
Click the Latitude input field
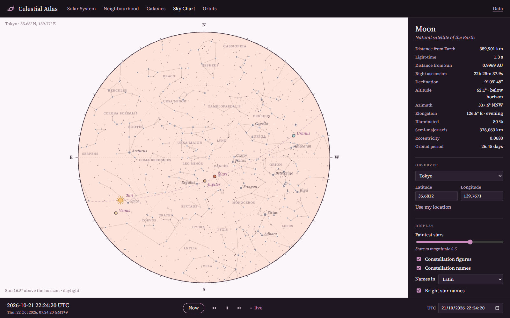pos(436,196)
